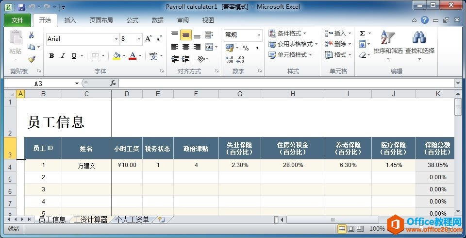Click the 格式 cells button
This screenshot has width=466, height=238.
click(x=338, y=55)
